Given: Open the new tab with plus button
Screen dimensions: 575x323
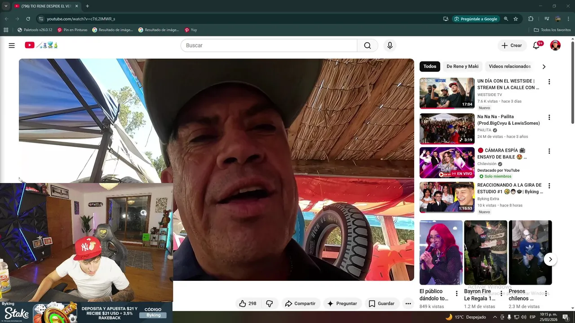Looking at the screenshot, I should pos(87,6).
